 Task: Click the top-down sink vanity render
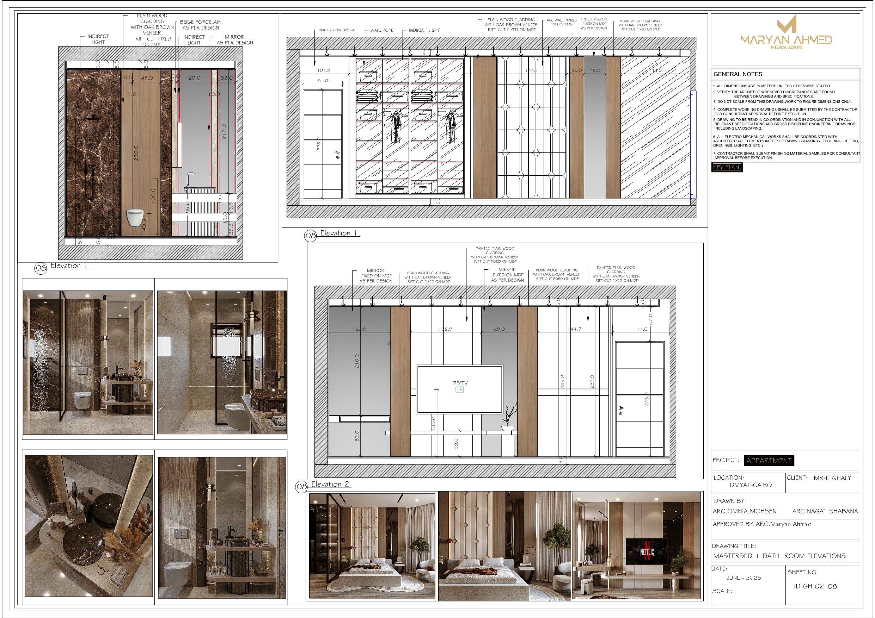(88, 525)
